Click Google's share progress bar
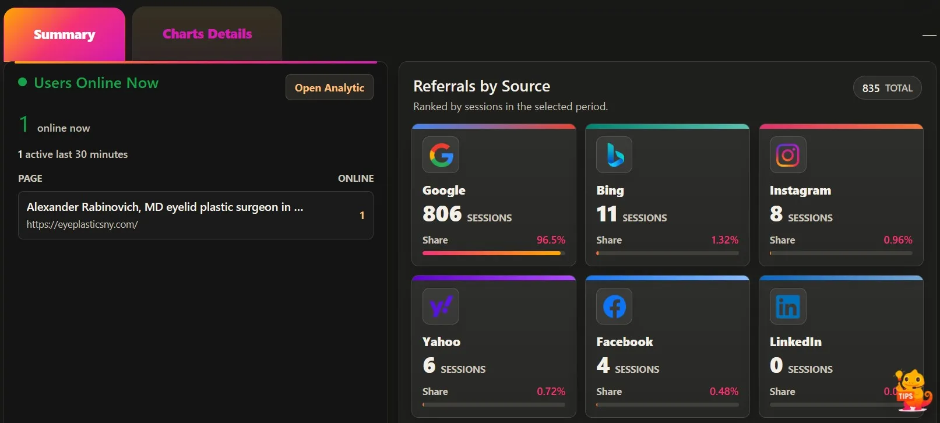 pyautogui.click(x=494, y=253)
